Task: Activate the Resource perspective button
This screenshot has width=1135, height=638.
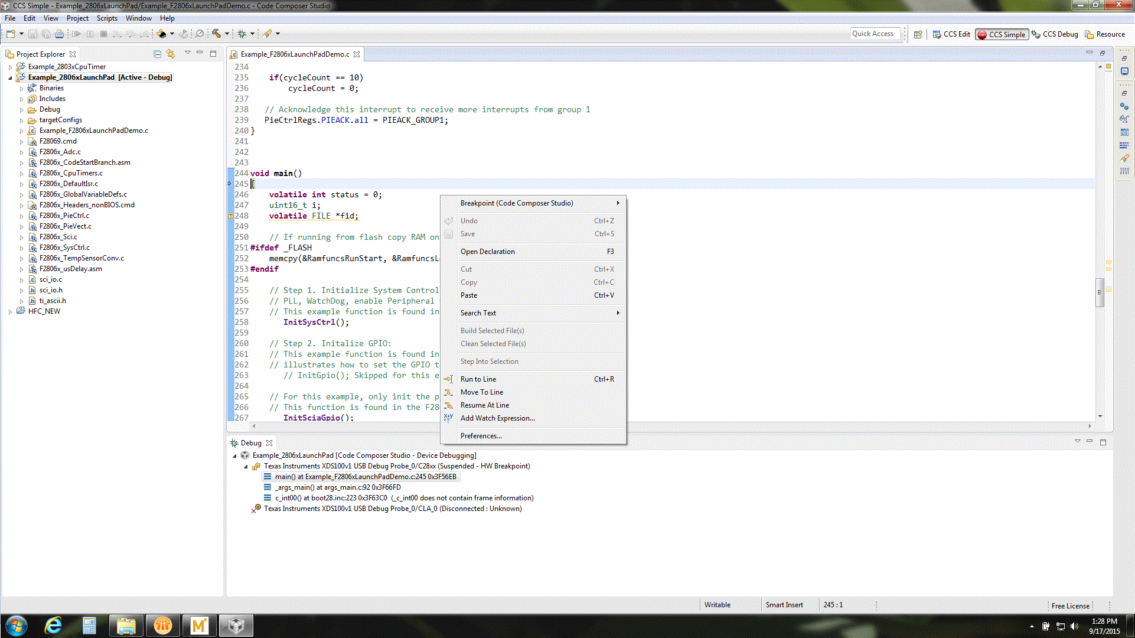Action: tap(1105, 34)
